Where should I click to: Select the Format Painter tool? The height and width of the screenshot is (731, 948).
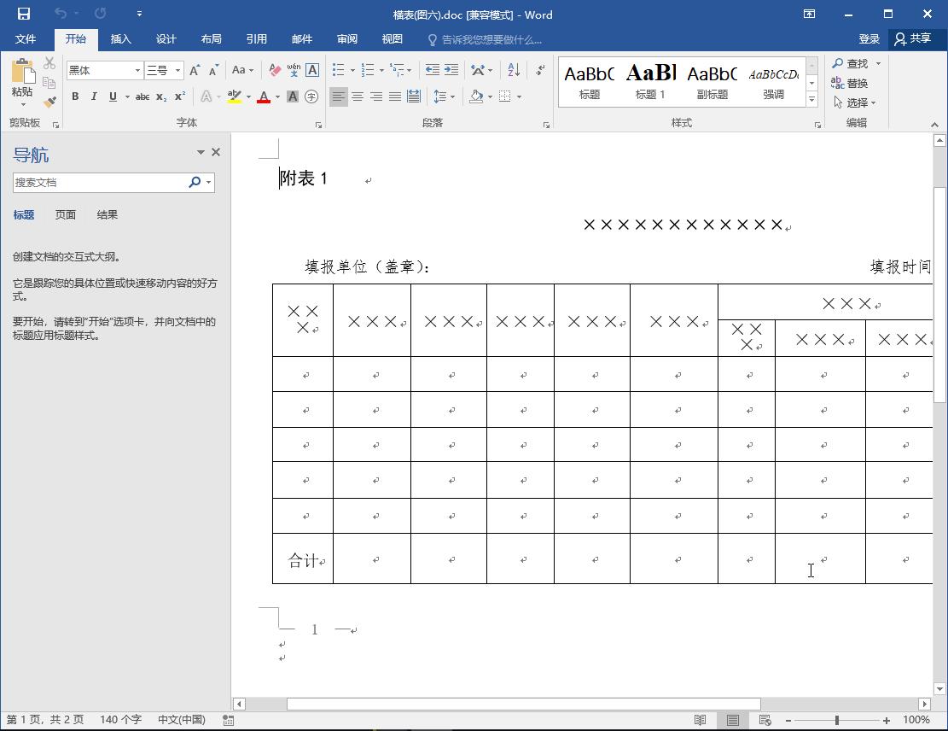click(49, 100)
